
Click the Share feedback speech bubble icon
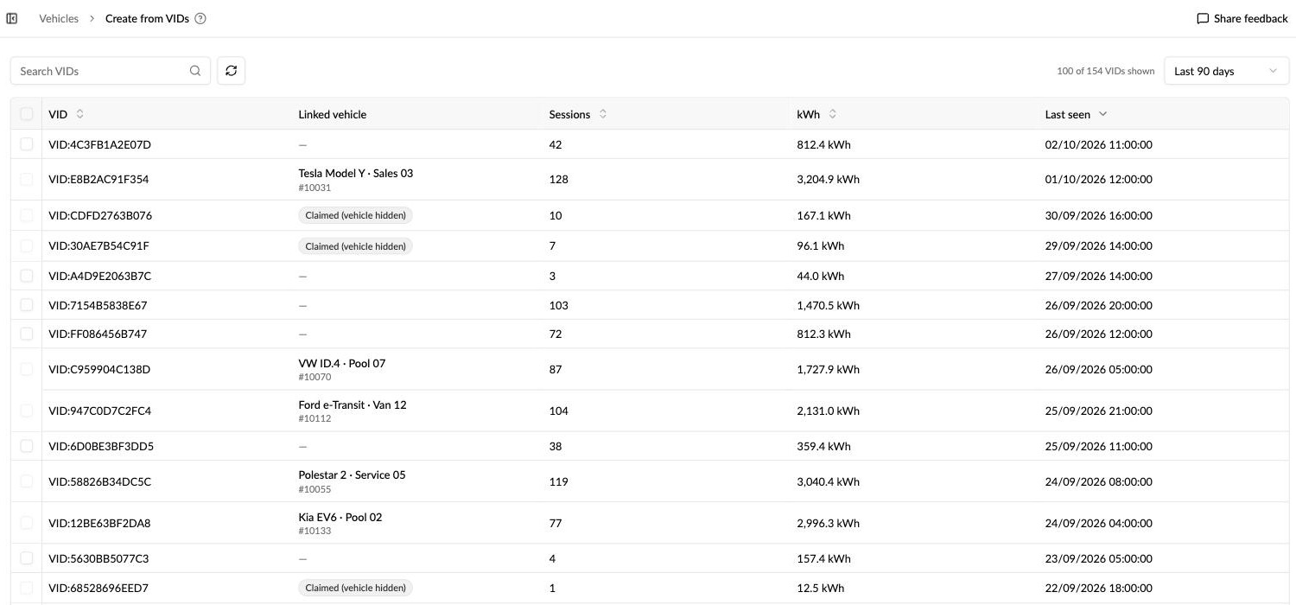(1203, 18)
